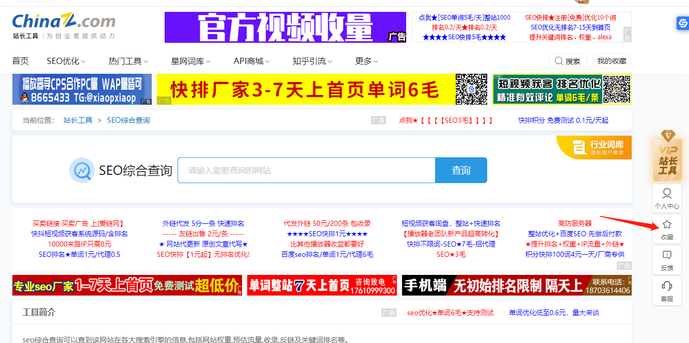Click the 收藏 star icon
This screenshot has height=343, width=689.
click(667, 224)
